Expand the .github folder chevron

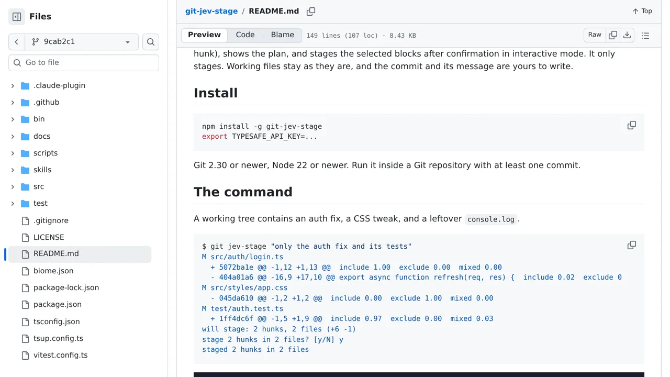[x=13, y=103]
